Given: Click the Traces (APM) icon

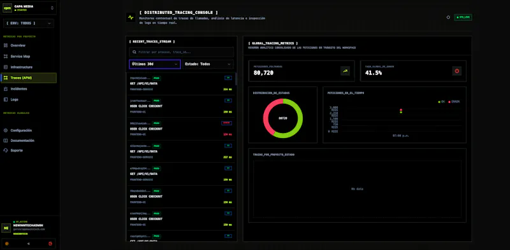Looking at the screenshot, I should click(6, 78).
